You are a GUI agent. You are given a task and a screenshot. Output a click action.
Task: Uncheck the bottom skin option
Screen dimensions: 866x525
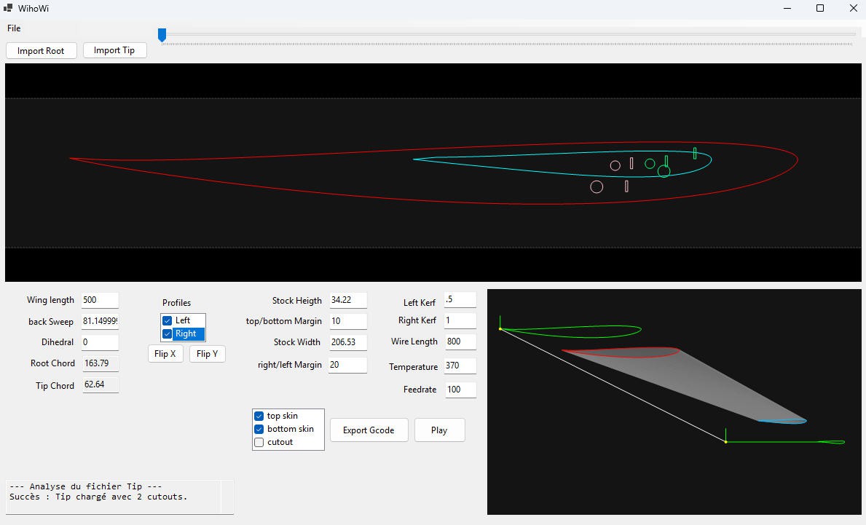tap(259, 429)
